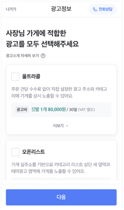Check the 울트라콜 checkbox
The width and height of the screenshot is (124, 210).
click(15, 77)
